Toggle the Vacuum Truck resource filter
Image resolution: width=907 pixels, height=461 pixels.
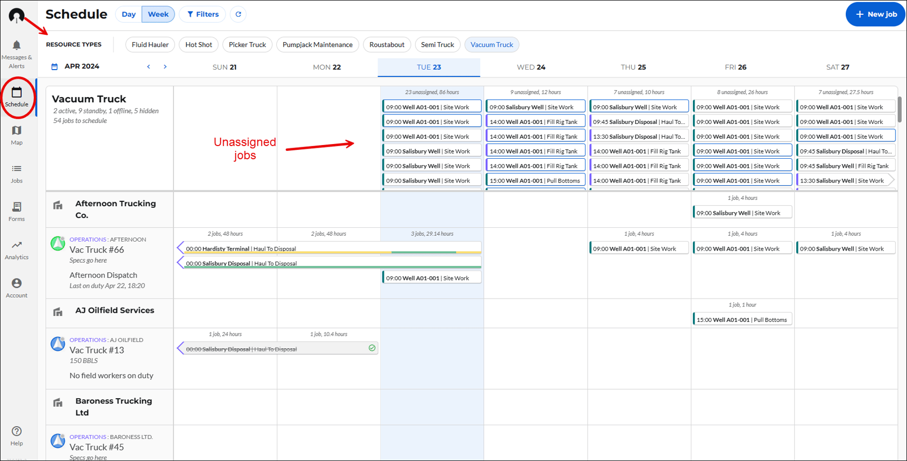[x=491, y=45]
